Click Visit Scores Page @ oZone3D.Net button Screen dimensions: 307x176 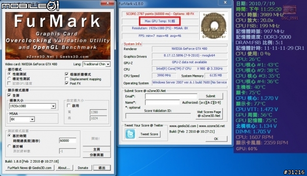tap(209, 114)
